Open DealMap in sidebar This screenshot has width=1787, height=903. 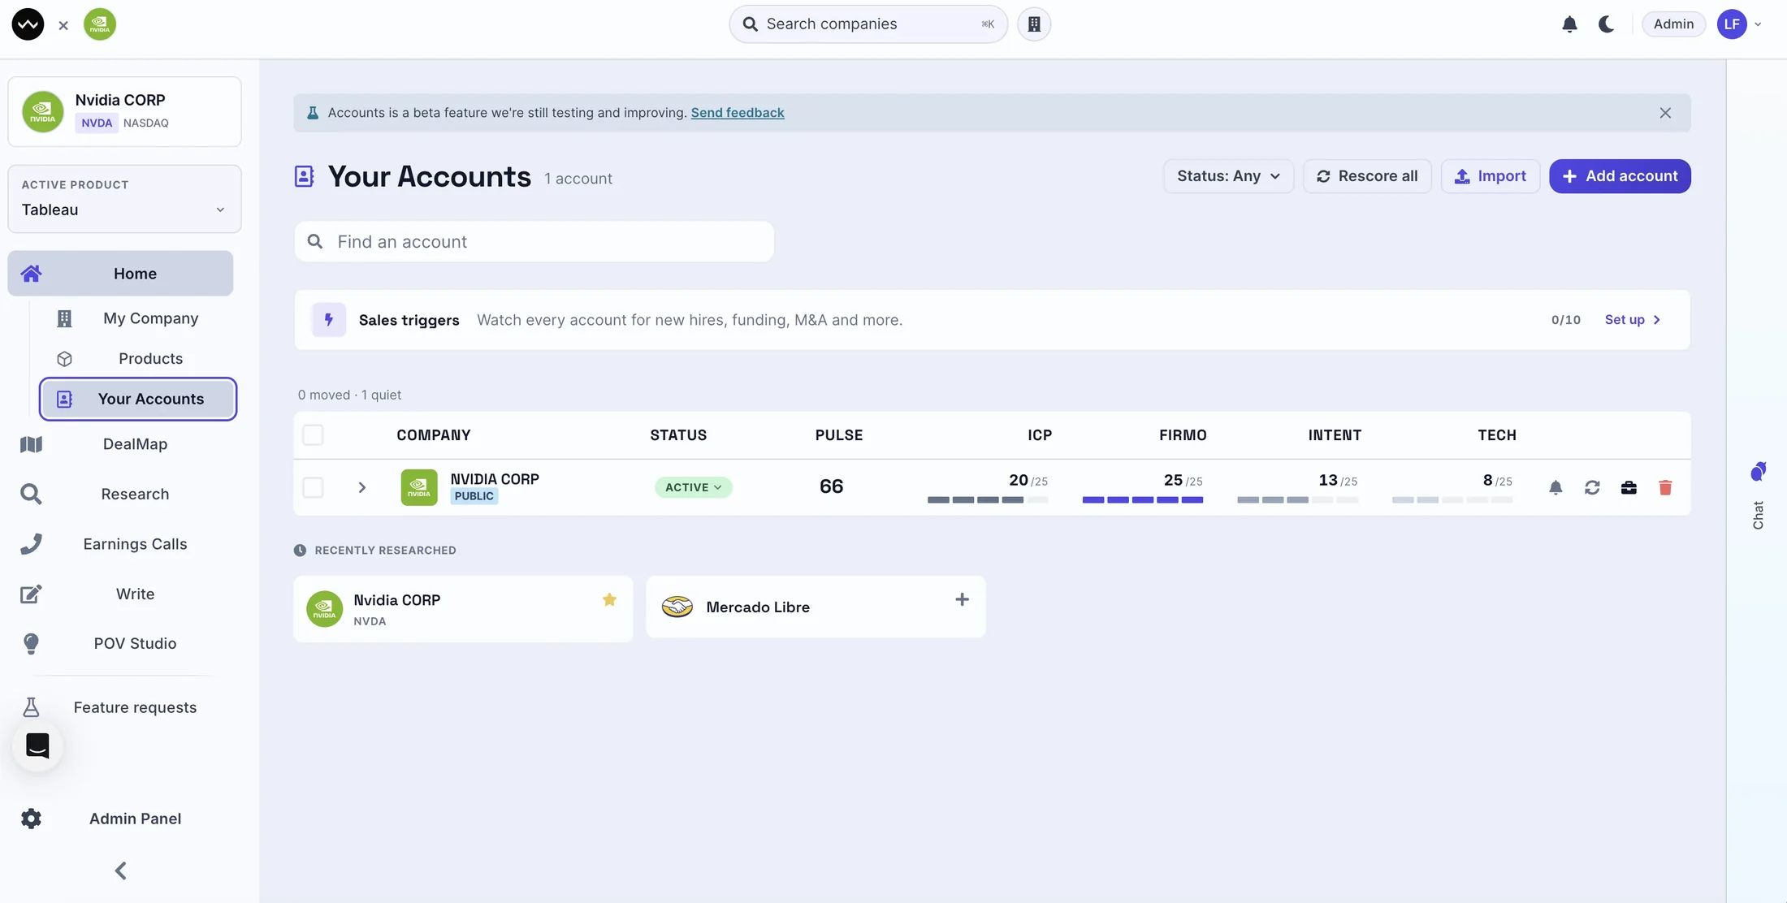(x=120, y=444)
